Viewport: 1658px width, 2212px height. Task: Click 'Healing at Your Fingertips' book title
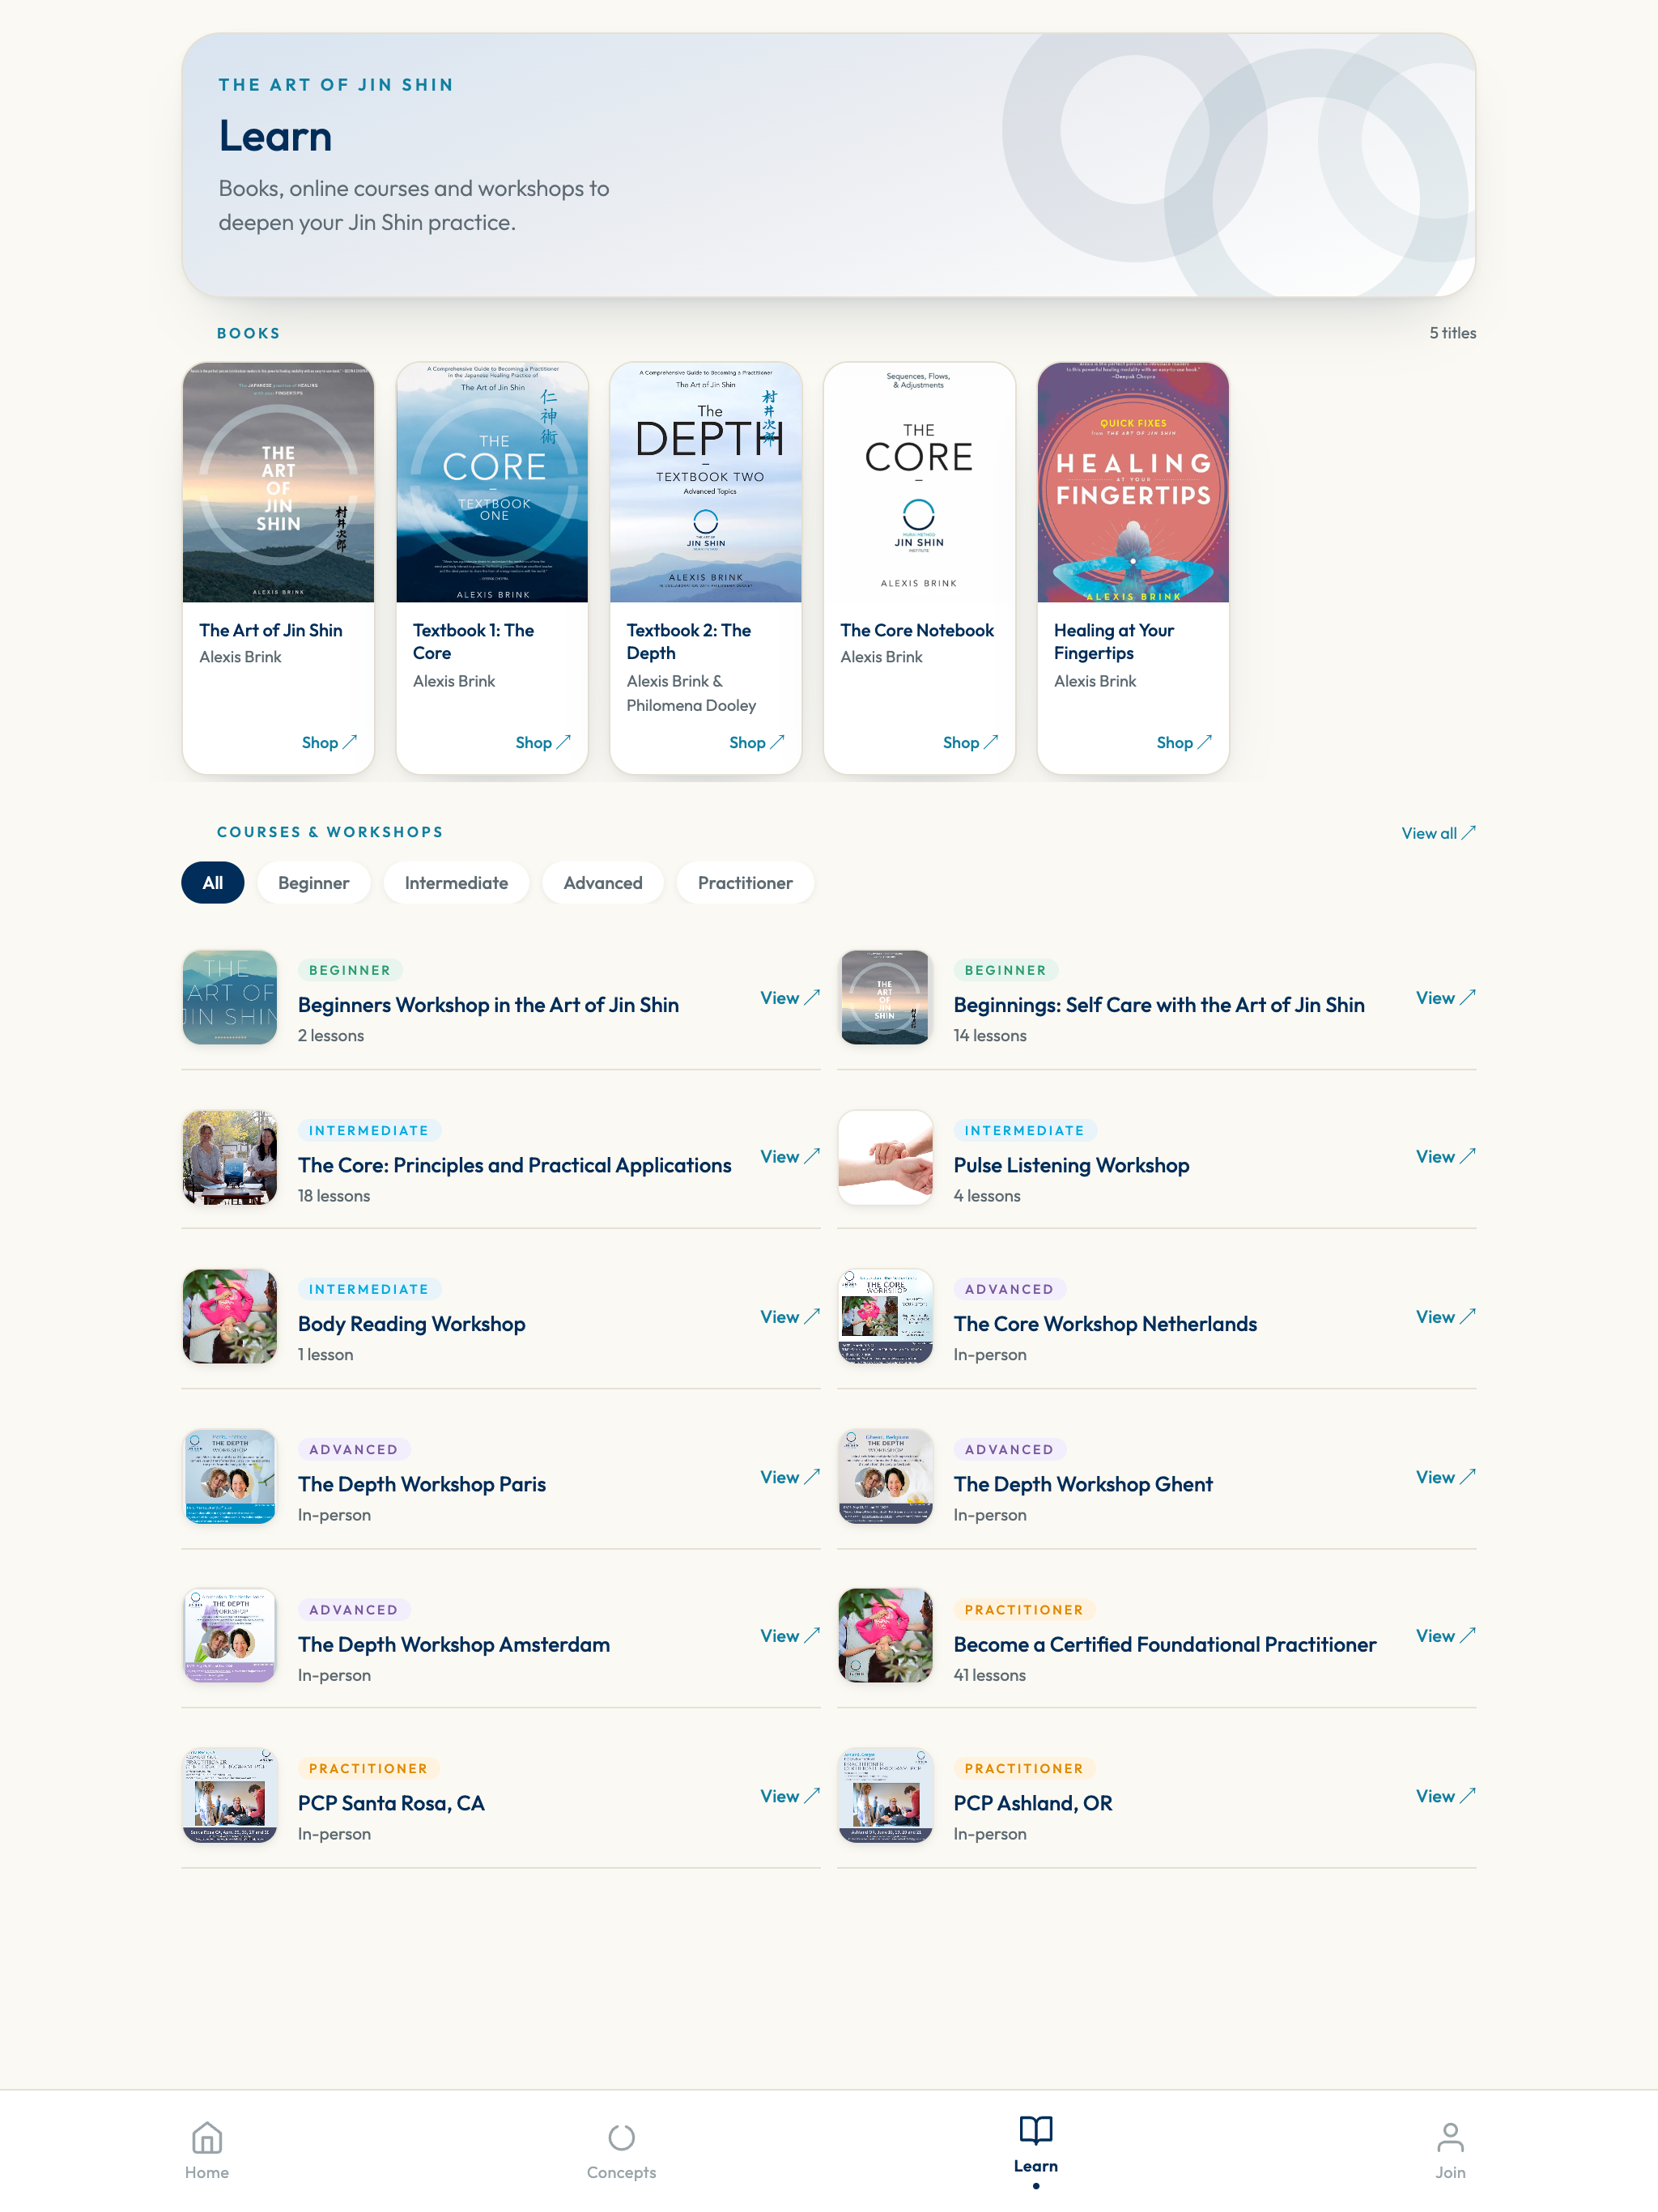point(1114,641)
